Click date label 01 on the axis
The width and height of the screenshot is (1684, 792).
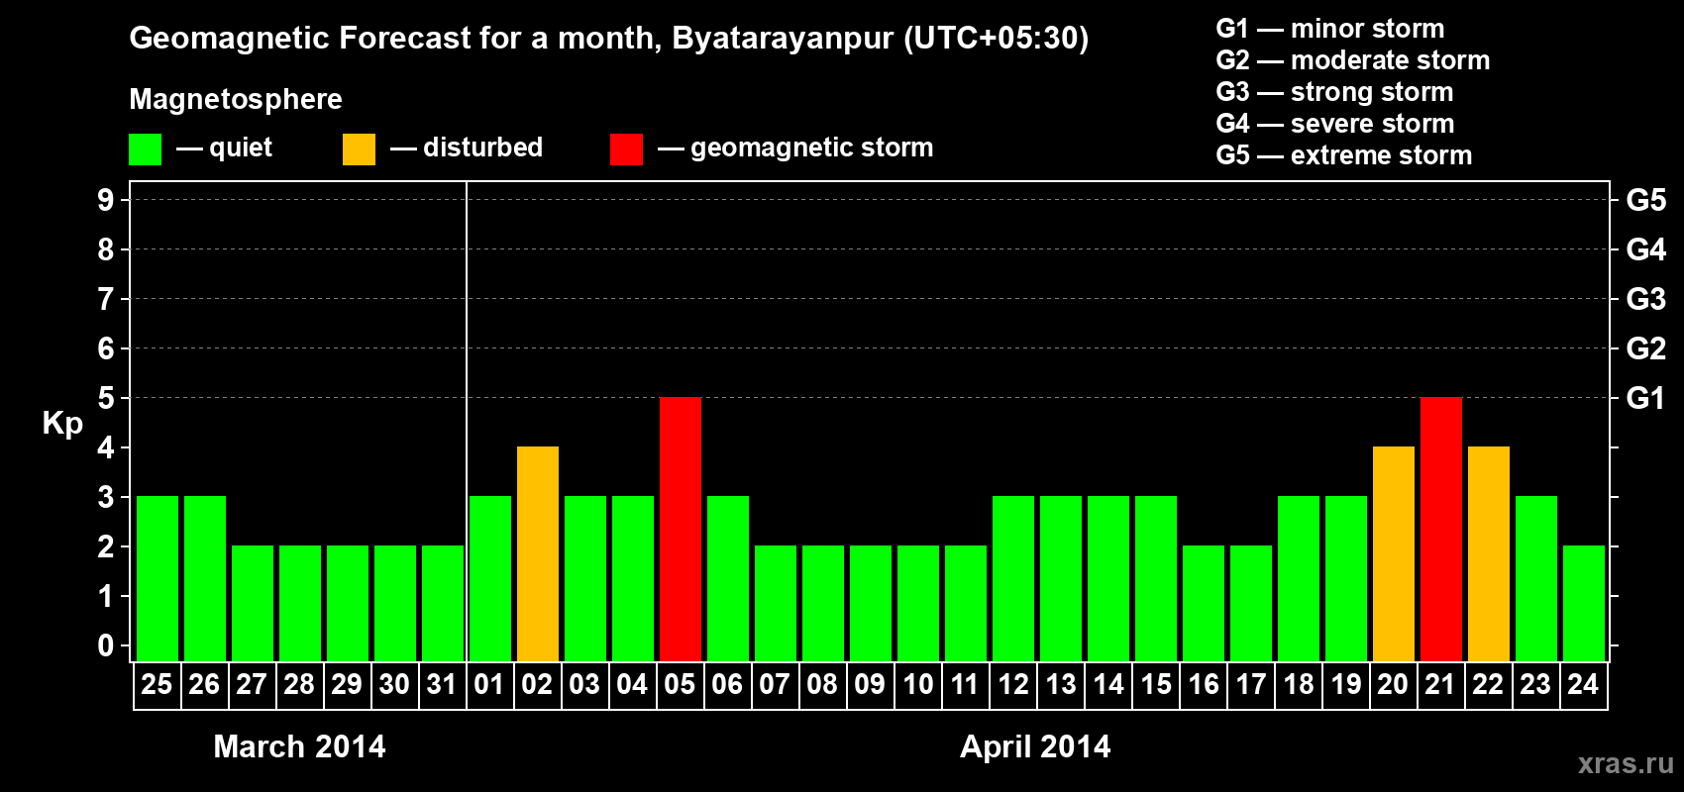tap(489, 684)
